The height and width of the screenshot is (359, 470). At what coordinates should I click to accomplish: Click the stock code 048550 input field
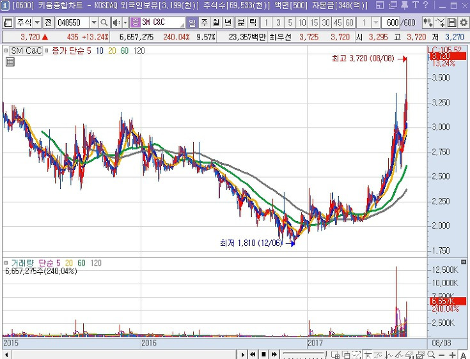(x=73, y=22)
